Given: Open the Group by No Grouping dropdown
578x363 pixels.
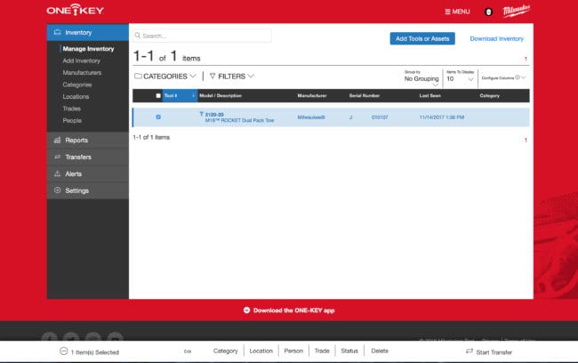Looking at the screenshot, I should (421, 79).
